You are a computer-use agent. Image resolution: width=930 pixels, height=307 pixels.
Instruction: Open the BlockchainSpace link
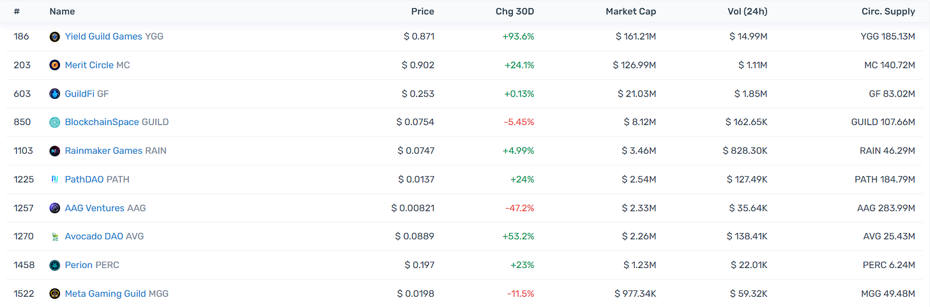[102, 122]
